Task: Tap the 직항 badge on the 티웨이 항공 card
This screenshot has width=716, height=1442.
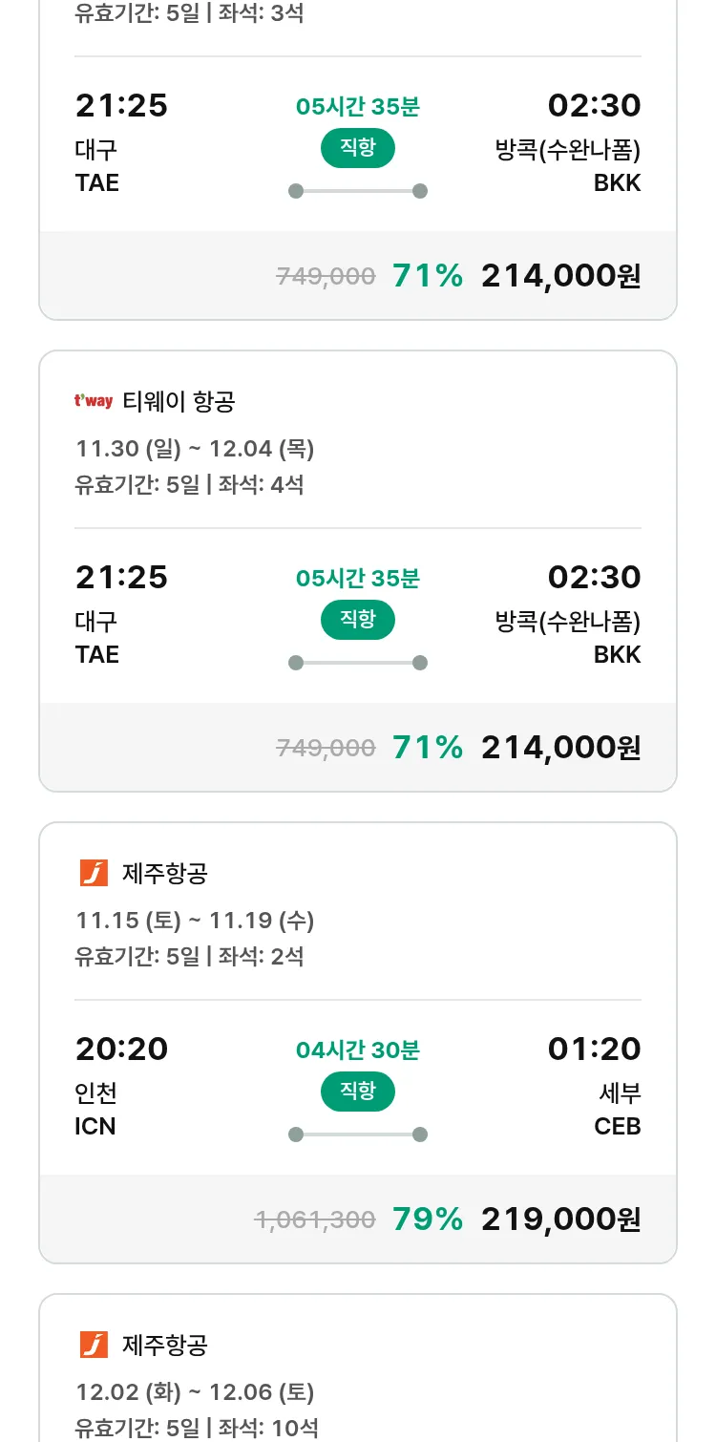Action: (357, 620)
